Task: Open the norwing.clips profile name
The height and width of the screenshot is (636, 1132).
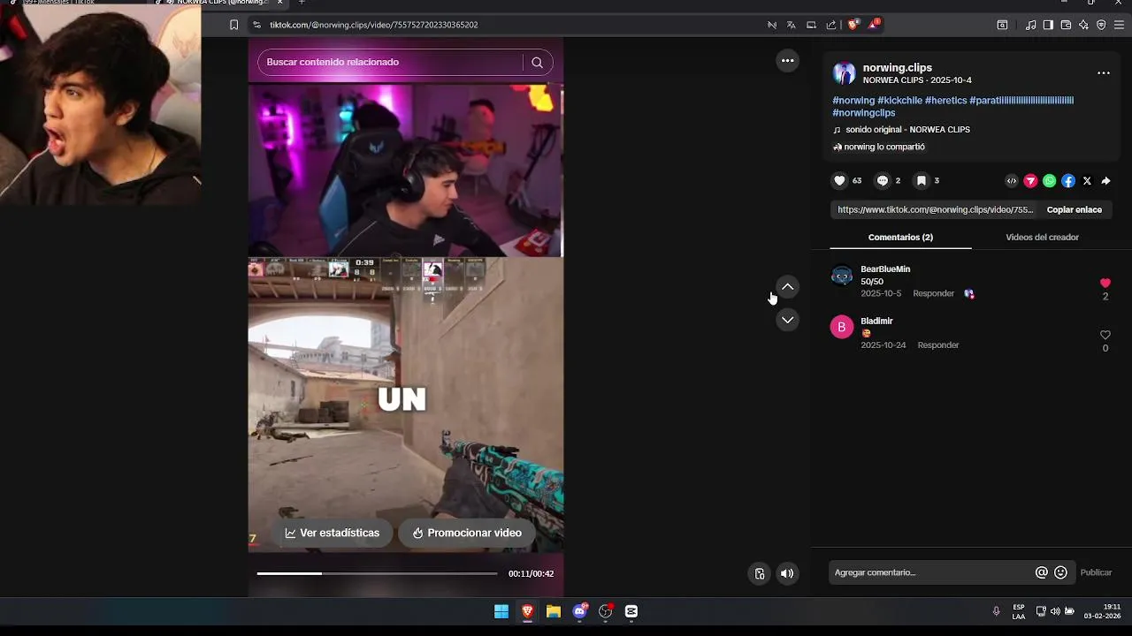Action: click(897, 68)
